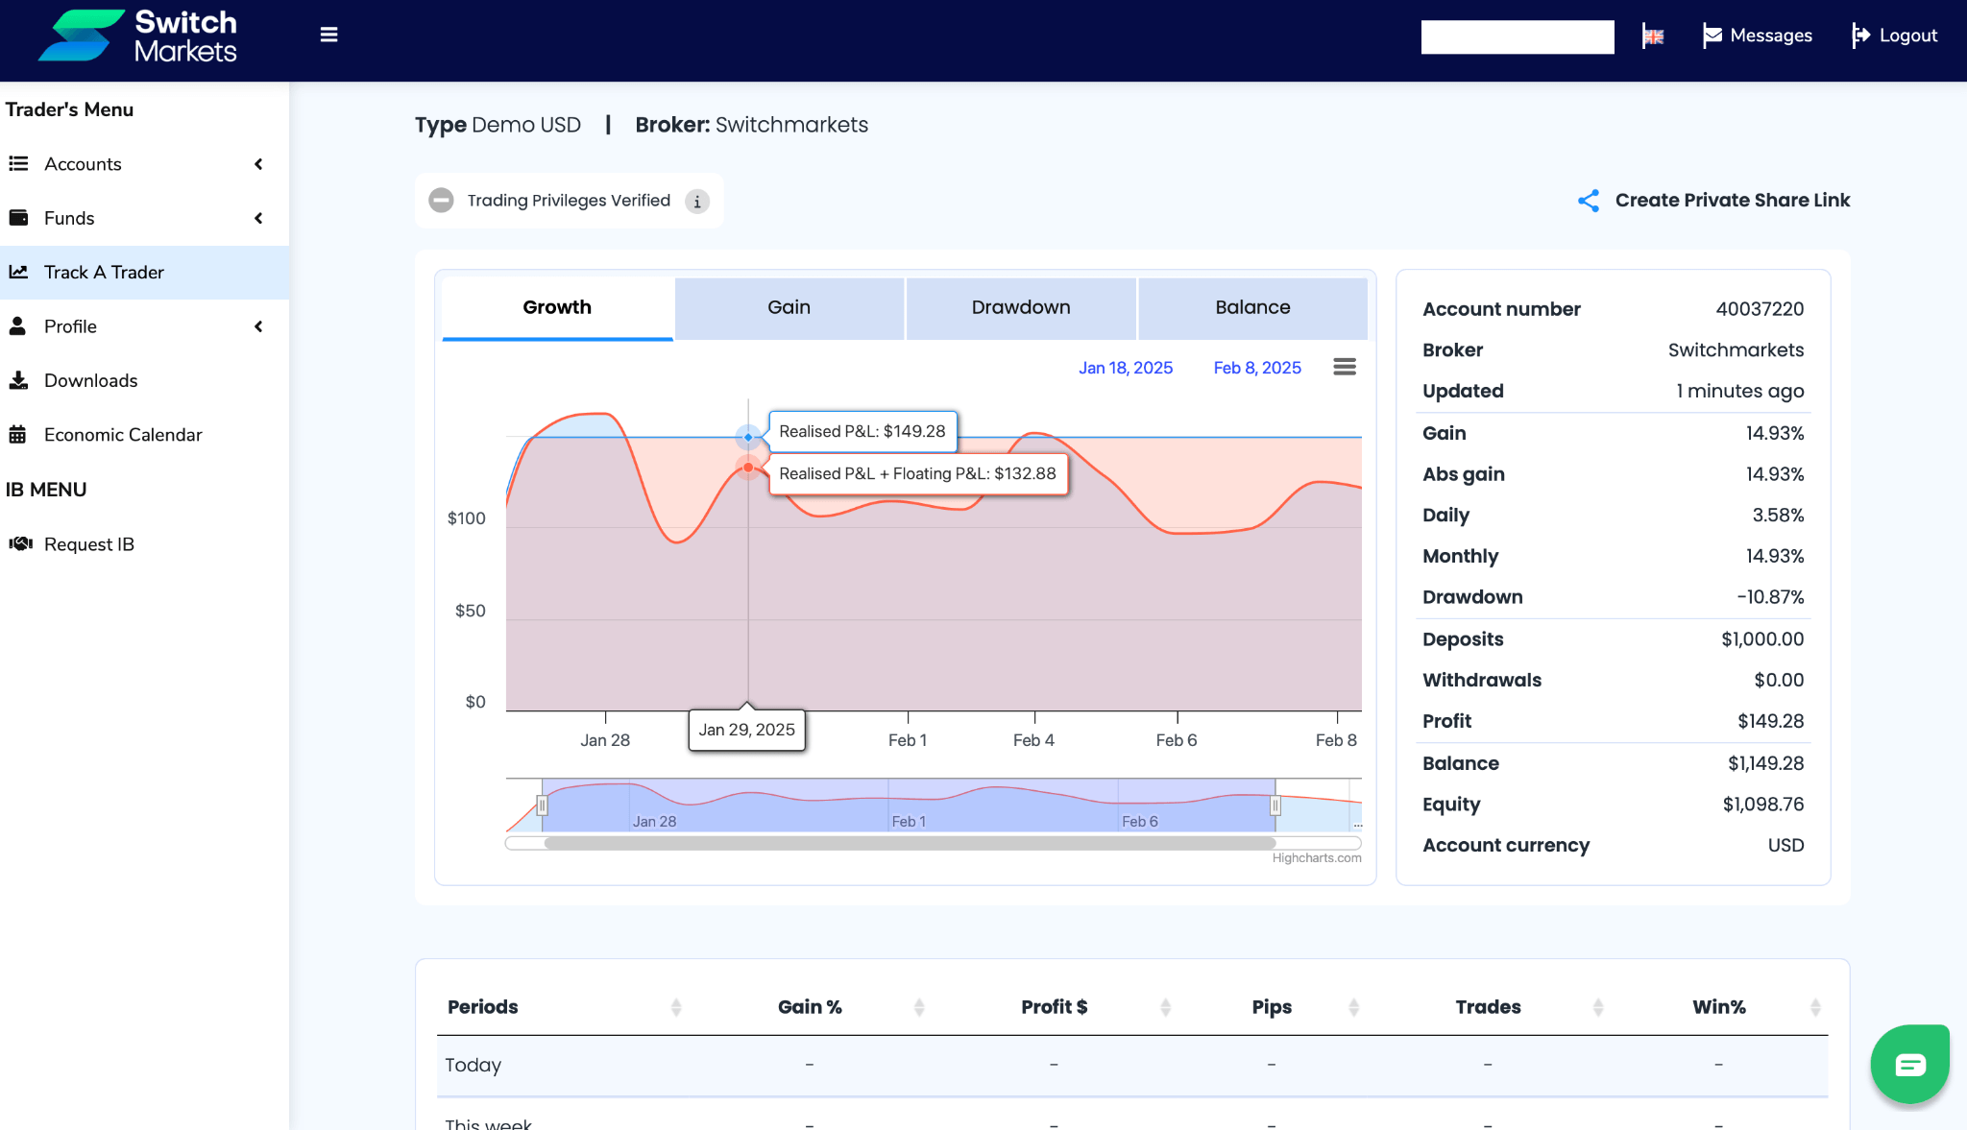Open Messages envelope icon
Screen dimensions: 1967x1130
tap(1712, 36)
